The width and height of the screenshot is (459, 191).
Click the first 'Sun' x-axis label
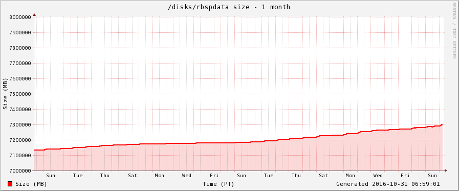point(50,176)
